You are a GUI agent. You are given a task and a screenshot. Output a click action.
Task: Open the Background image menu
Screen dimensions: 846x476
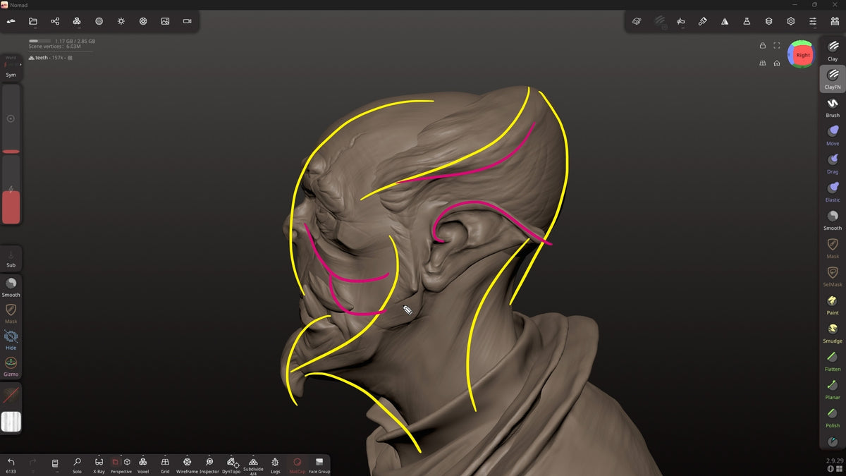(165, 21)
